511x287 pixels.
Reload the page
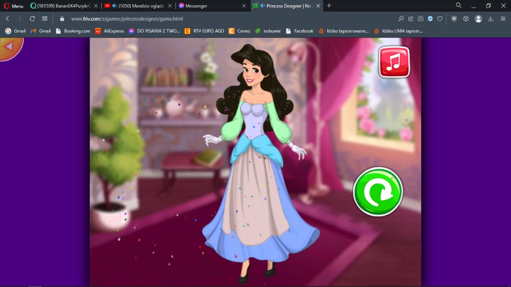pos(32,19)
